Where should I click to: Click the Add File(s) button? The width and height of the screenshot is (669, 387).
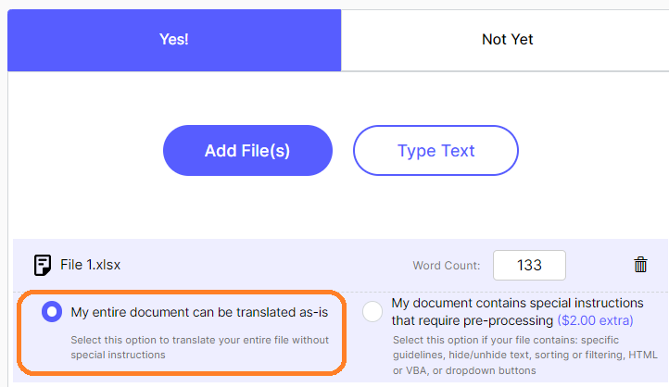(247, 151)
